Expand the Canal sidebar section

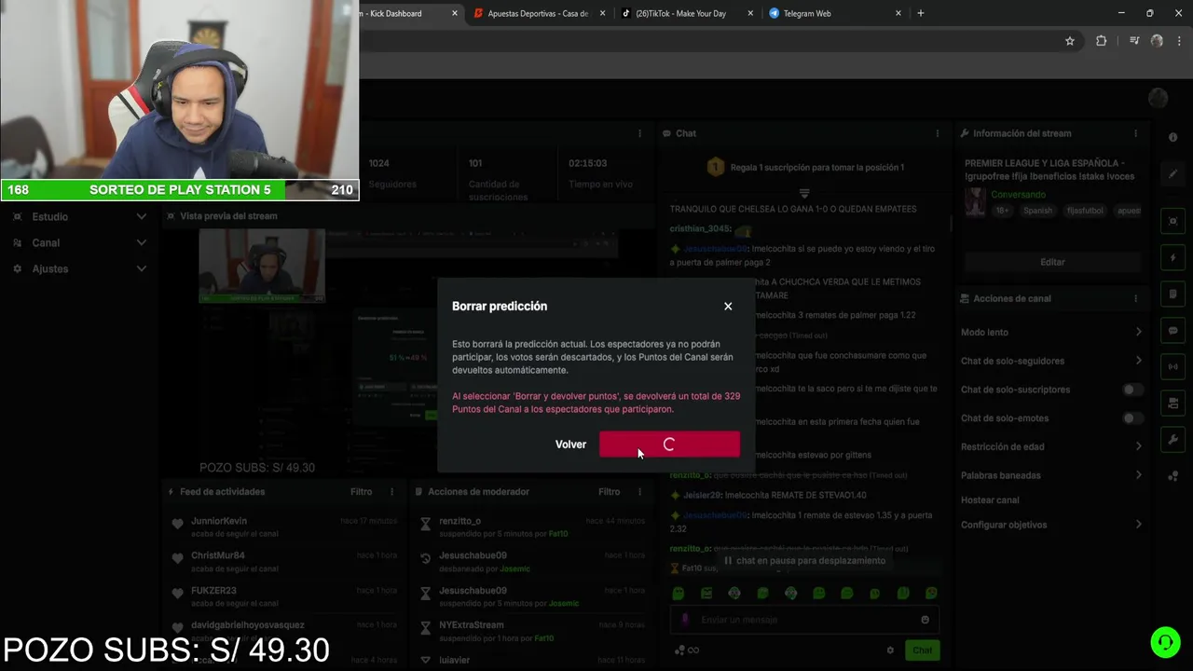79,242
